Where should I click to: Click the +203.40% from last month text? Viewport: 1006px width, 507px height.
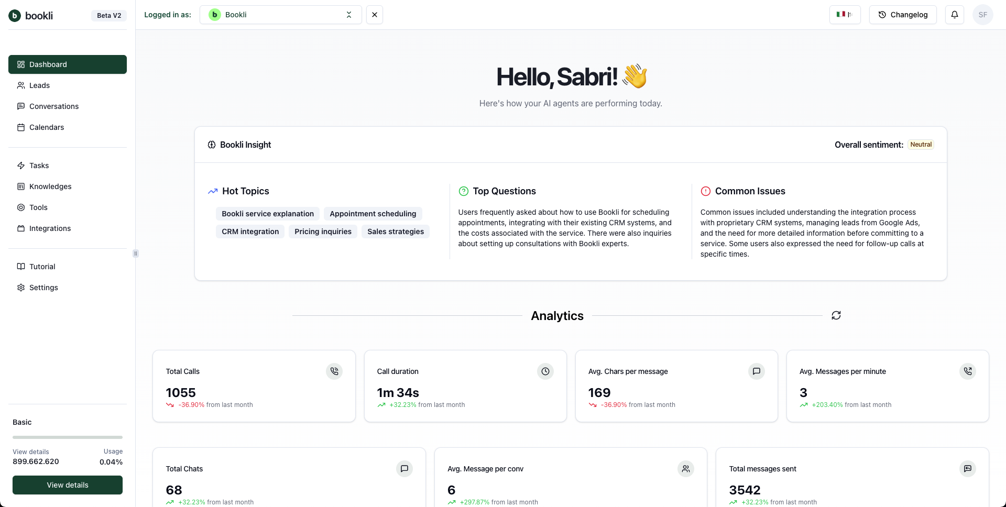pyautogui.click(x=851, y=405)
